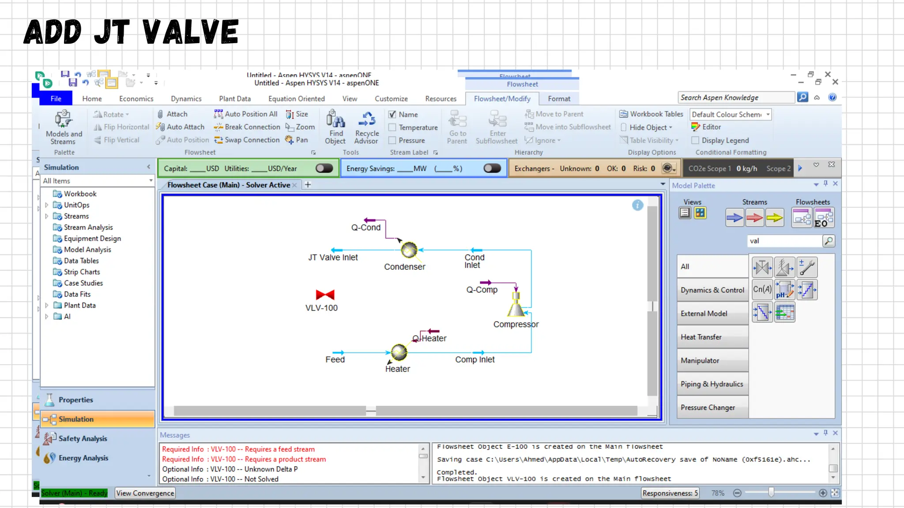
Task: Expand the AI tree node
Action: (x=47, y=316)
